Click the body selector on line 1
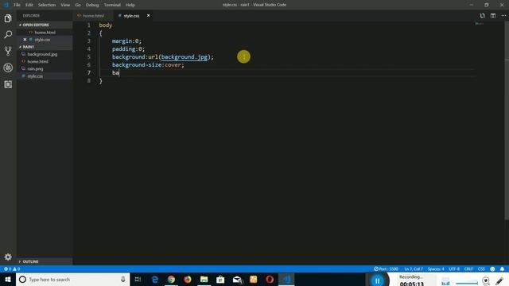Image resolution: width=509 pixels, height=286 pixels. (106, 25)
